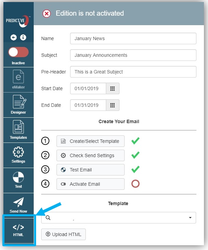Click into the Pre-Header text field
This screenshot has height=250, width=208.
tap(133, 72)
